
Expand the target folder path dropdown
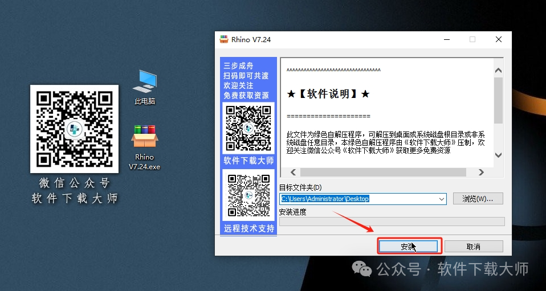click(442, 199)
